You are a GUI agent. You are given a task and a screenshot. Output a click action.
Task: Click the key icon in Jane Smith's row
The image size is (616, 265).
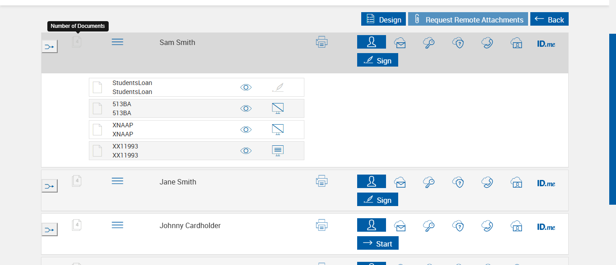coord(429,182)
